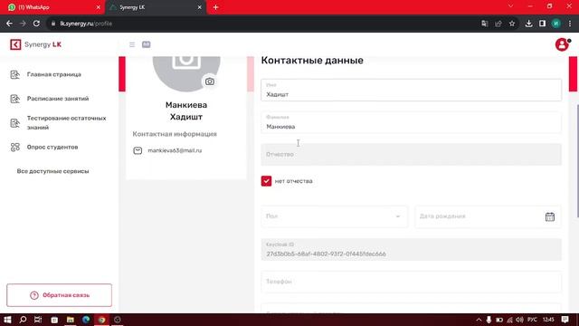
Task: Open Chrome three-dot menu
Action: (570, 24)
